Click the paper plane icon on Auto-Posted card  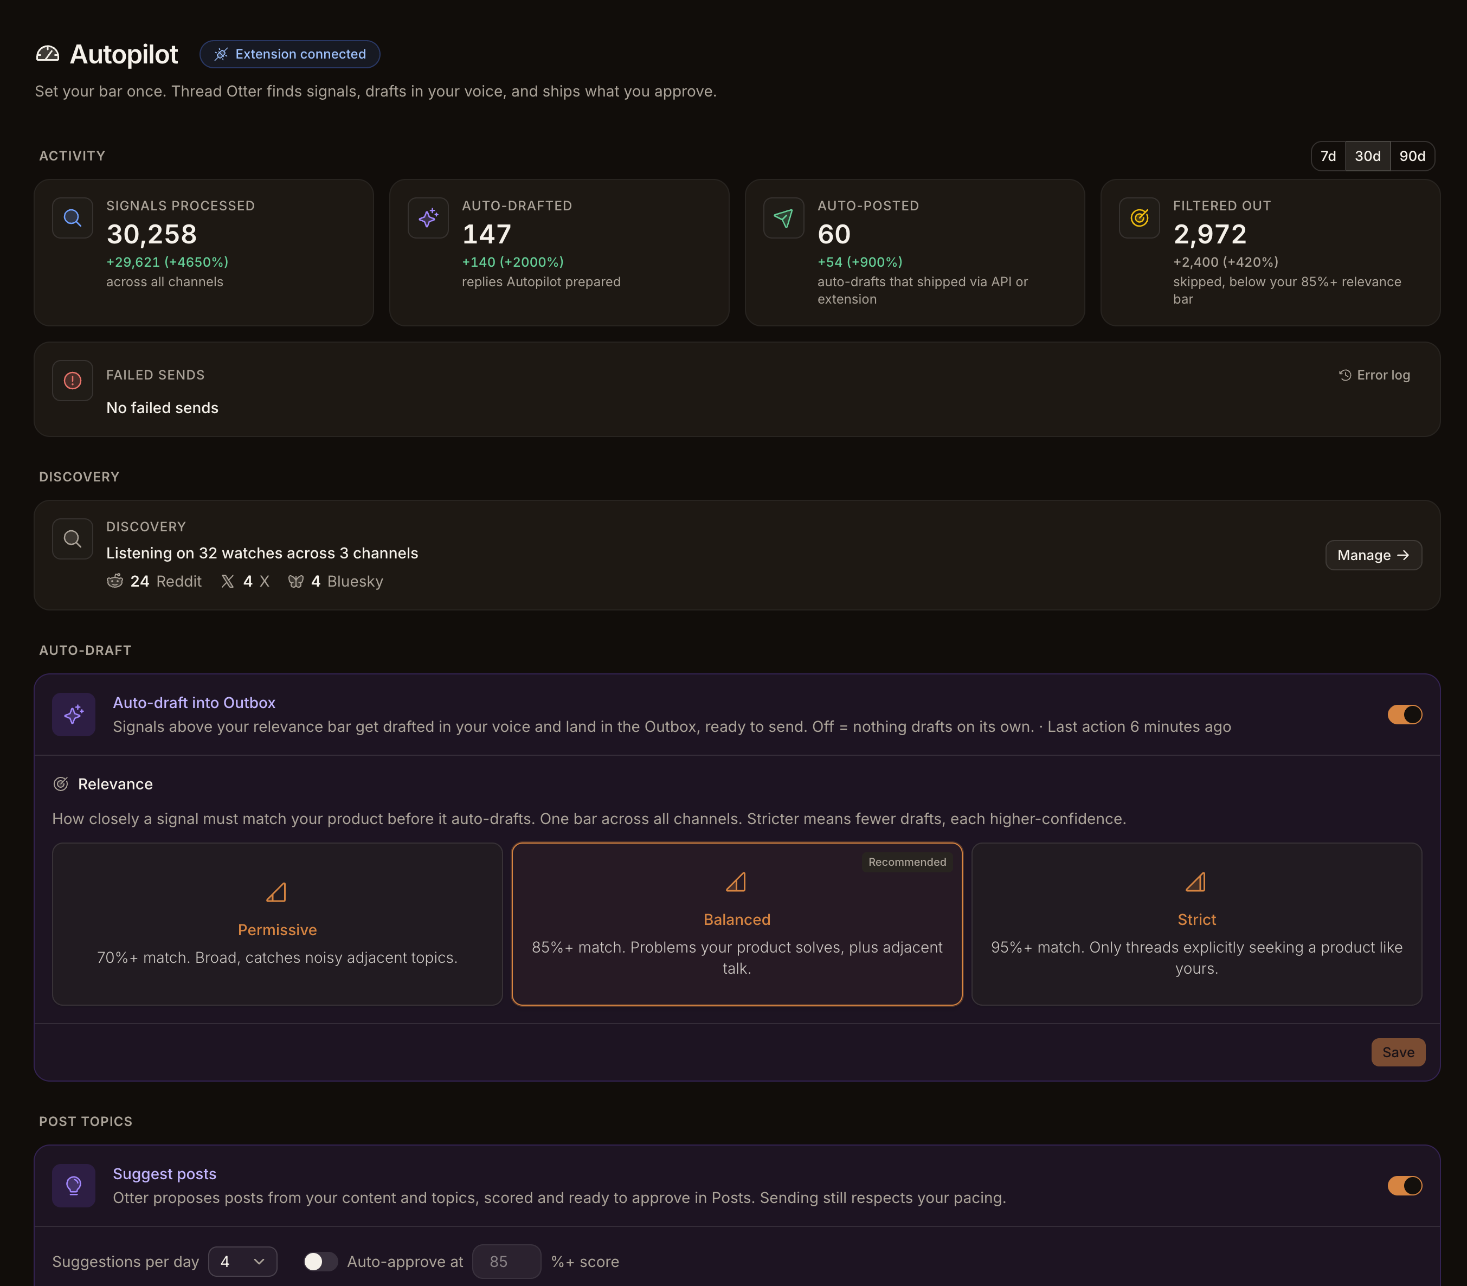click(x=784, y=217)
